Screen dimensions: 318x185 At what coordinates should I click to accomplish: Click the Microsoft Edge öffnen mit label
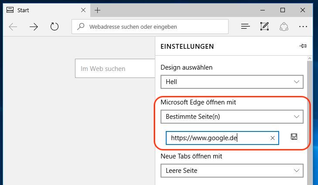[x=198, y=102]
